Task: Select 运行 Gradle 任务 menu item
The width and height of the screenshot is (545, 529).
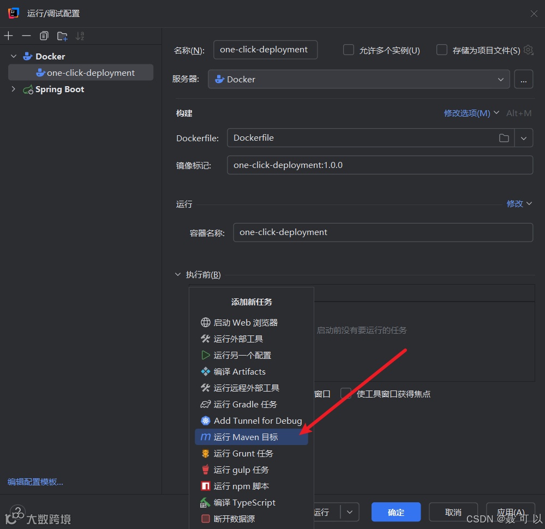Action: coord(251,404)
